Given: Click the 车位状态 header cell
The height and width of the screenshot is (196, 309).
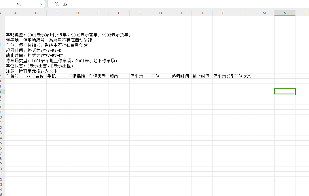Looking at the screenshot, I should pos(243,76).
